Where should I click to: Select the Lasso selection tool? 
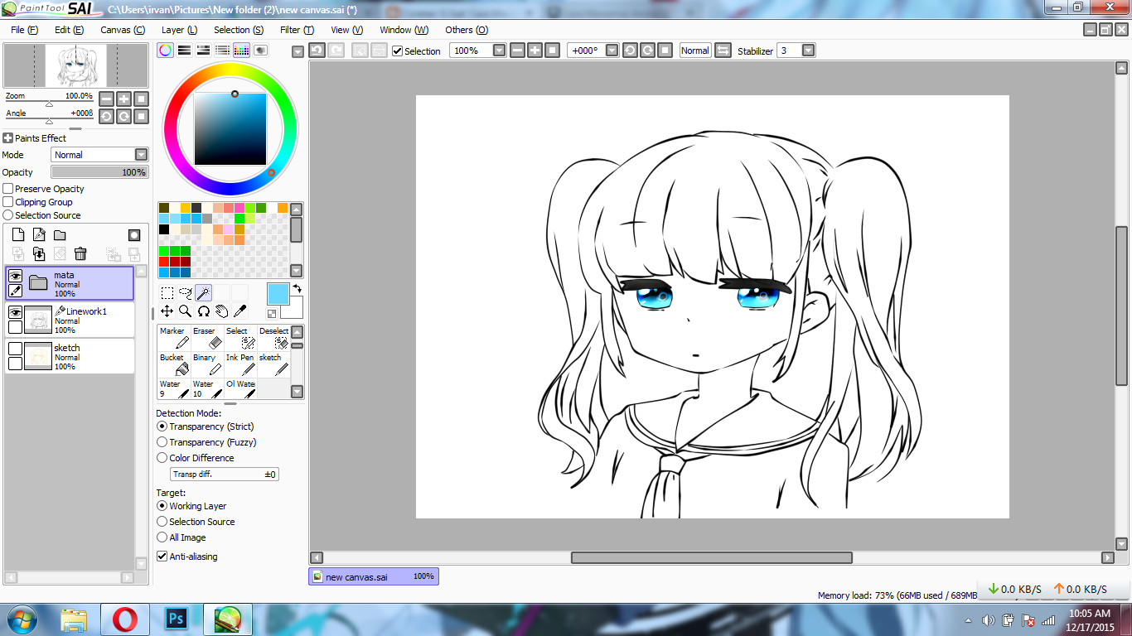[185, 292]
